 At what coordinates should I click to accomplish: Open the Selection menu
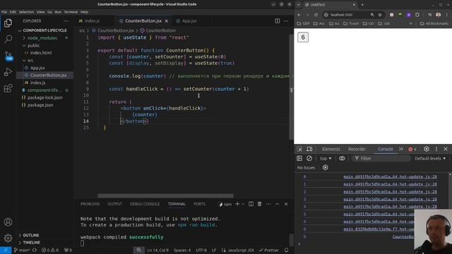point(26,12)
